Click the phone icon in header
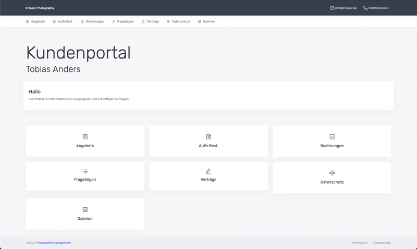This screenshot has width=417, height=249. click(365, 8)
